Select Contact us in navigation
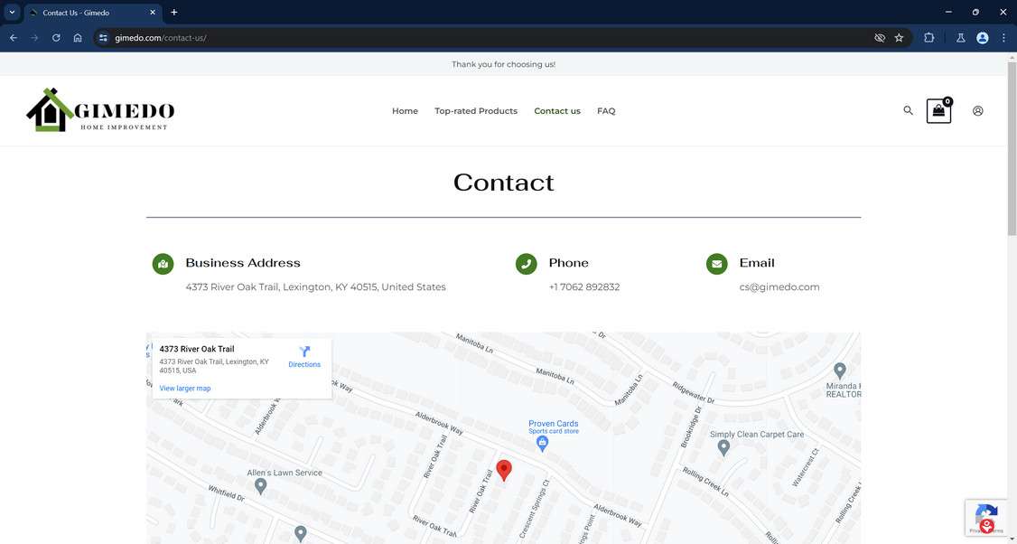1017x544 pixels. (557, 111)
